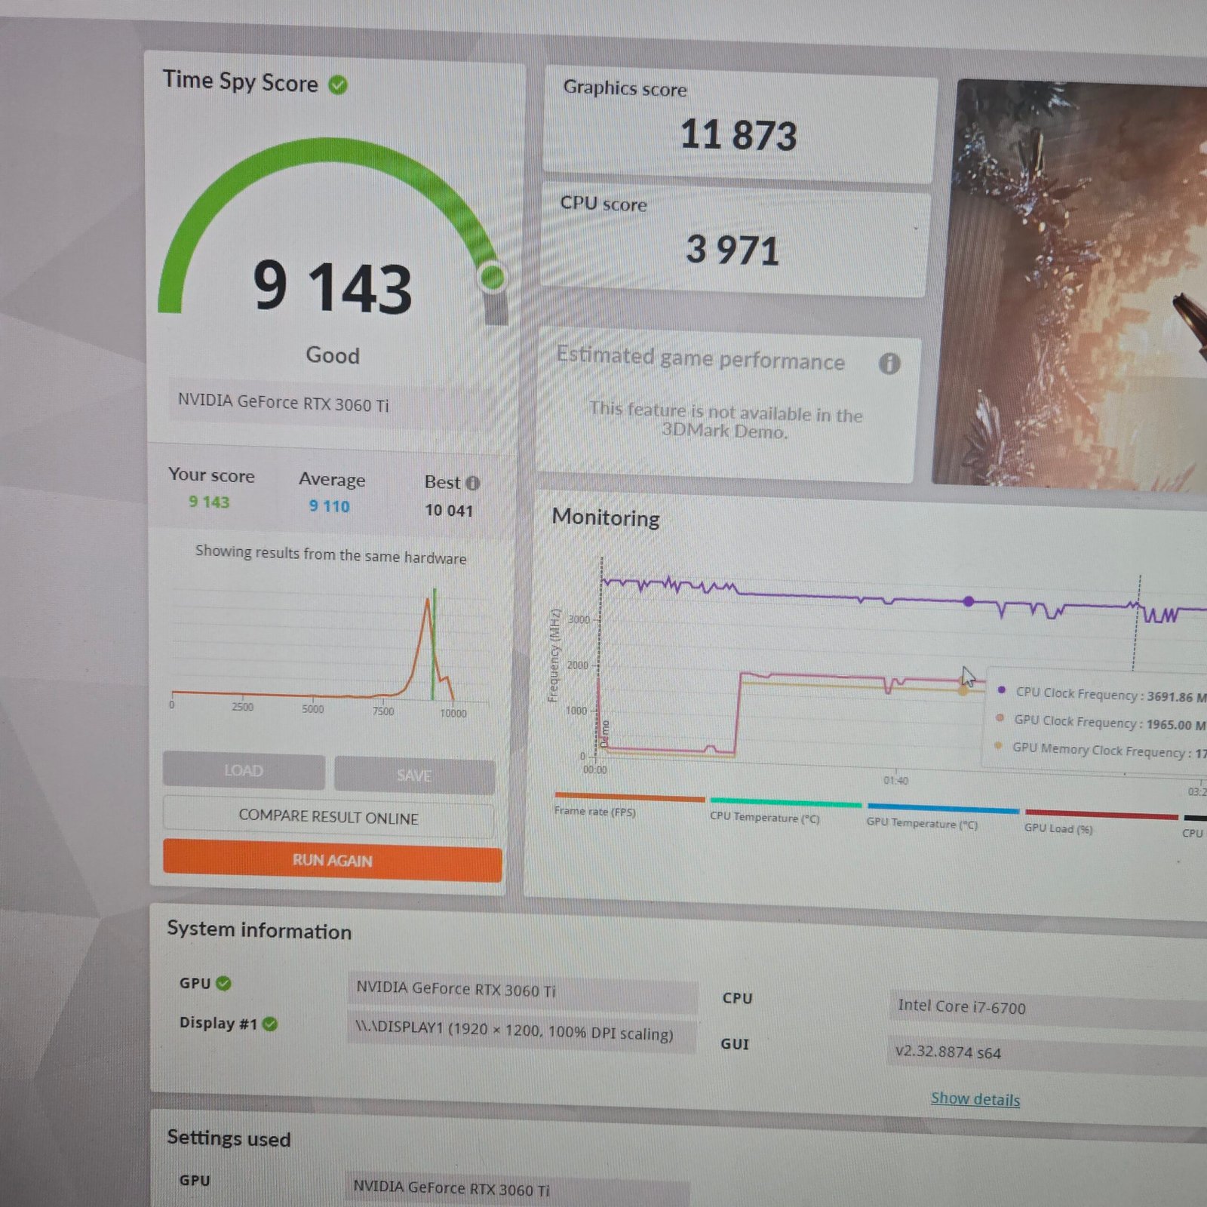Click the 7500 label on the distribution chart axis

pos(383,711)
